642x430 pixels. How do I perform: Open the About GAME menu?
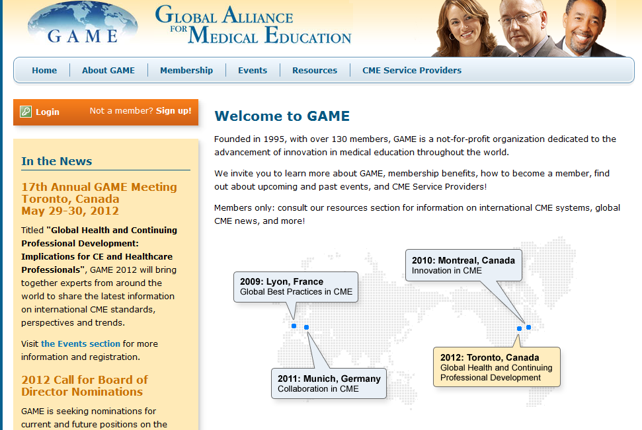pos(108,71)
